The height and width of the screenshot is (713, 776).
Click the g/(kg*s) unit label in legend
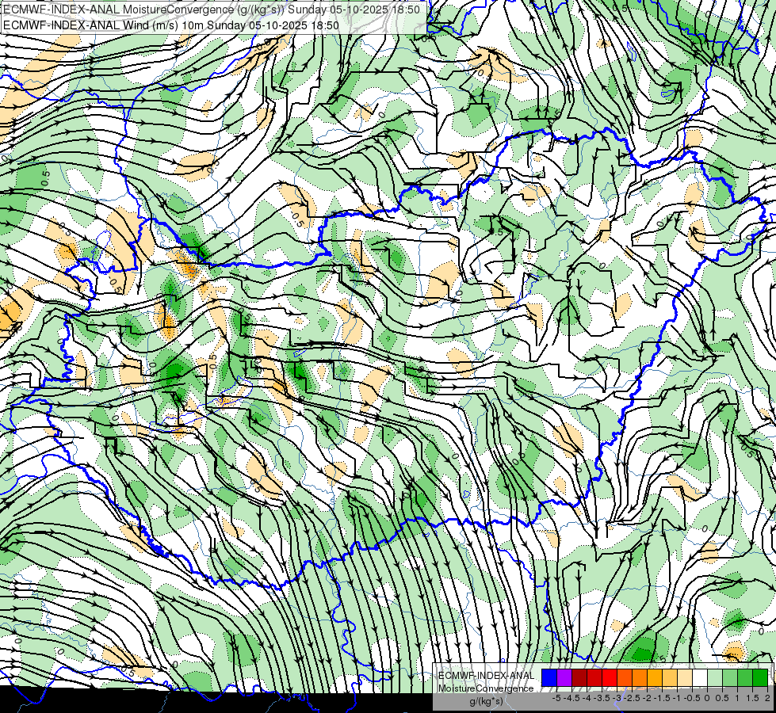coord(486,701)
